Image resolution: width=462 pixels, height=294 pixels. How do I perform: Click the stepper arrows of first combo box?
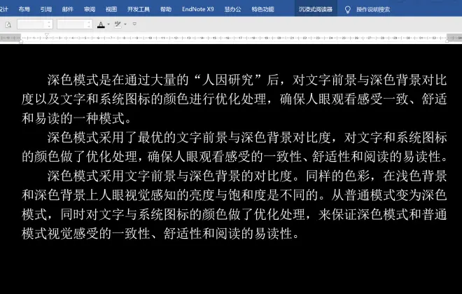click(50, 24)
